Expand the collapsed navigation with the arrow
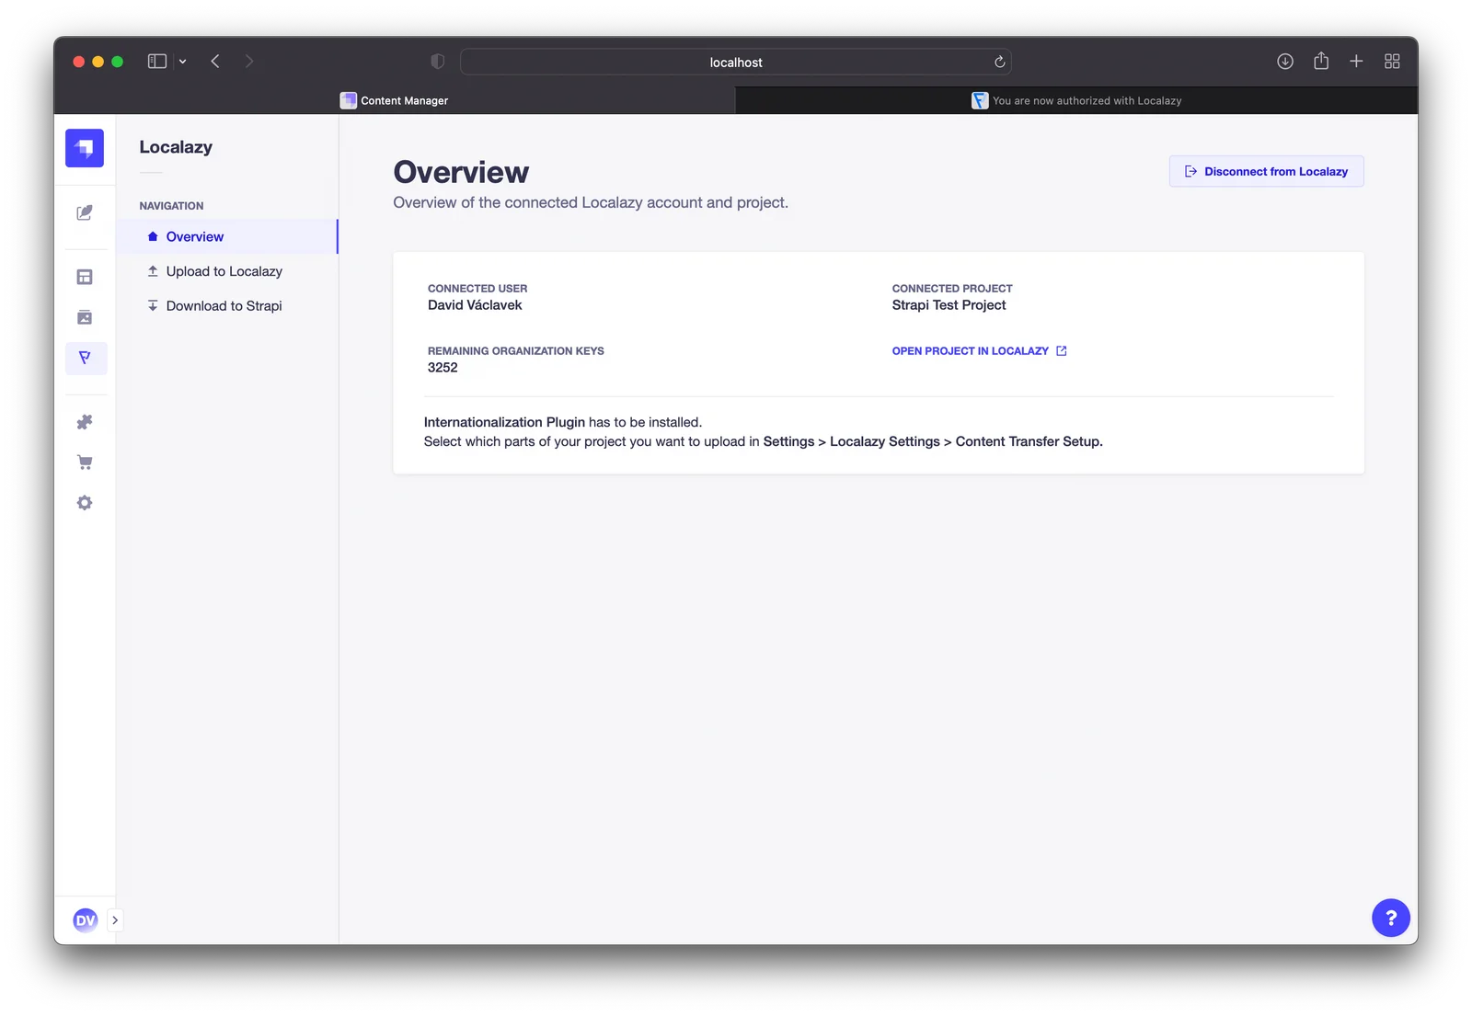The image size is (1472, 1016). coord(115,919)
